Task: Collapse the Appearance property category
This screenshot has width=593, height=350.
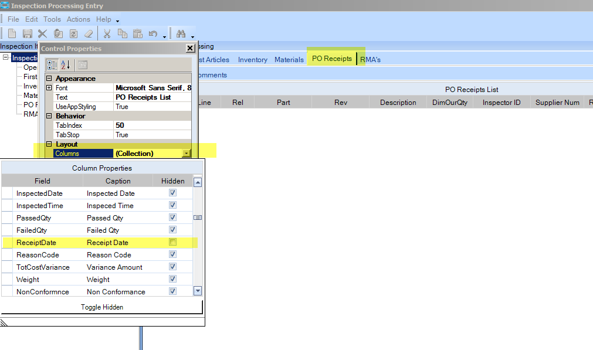Action: point(49,78)
